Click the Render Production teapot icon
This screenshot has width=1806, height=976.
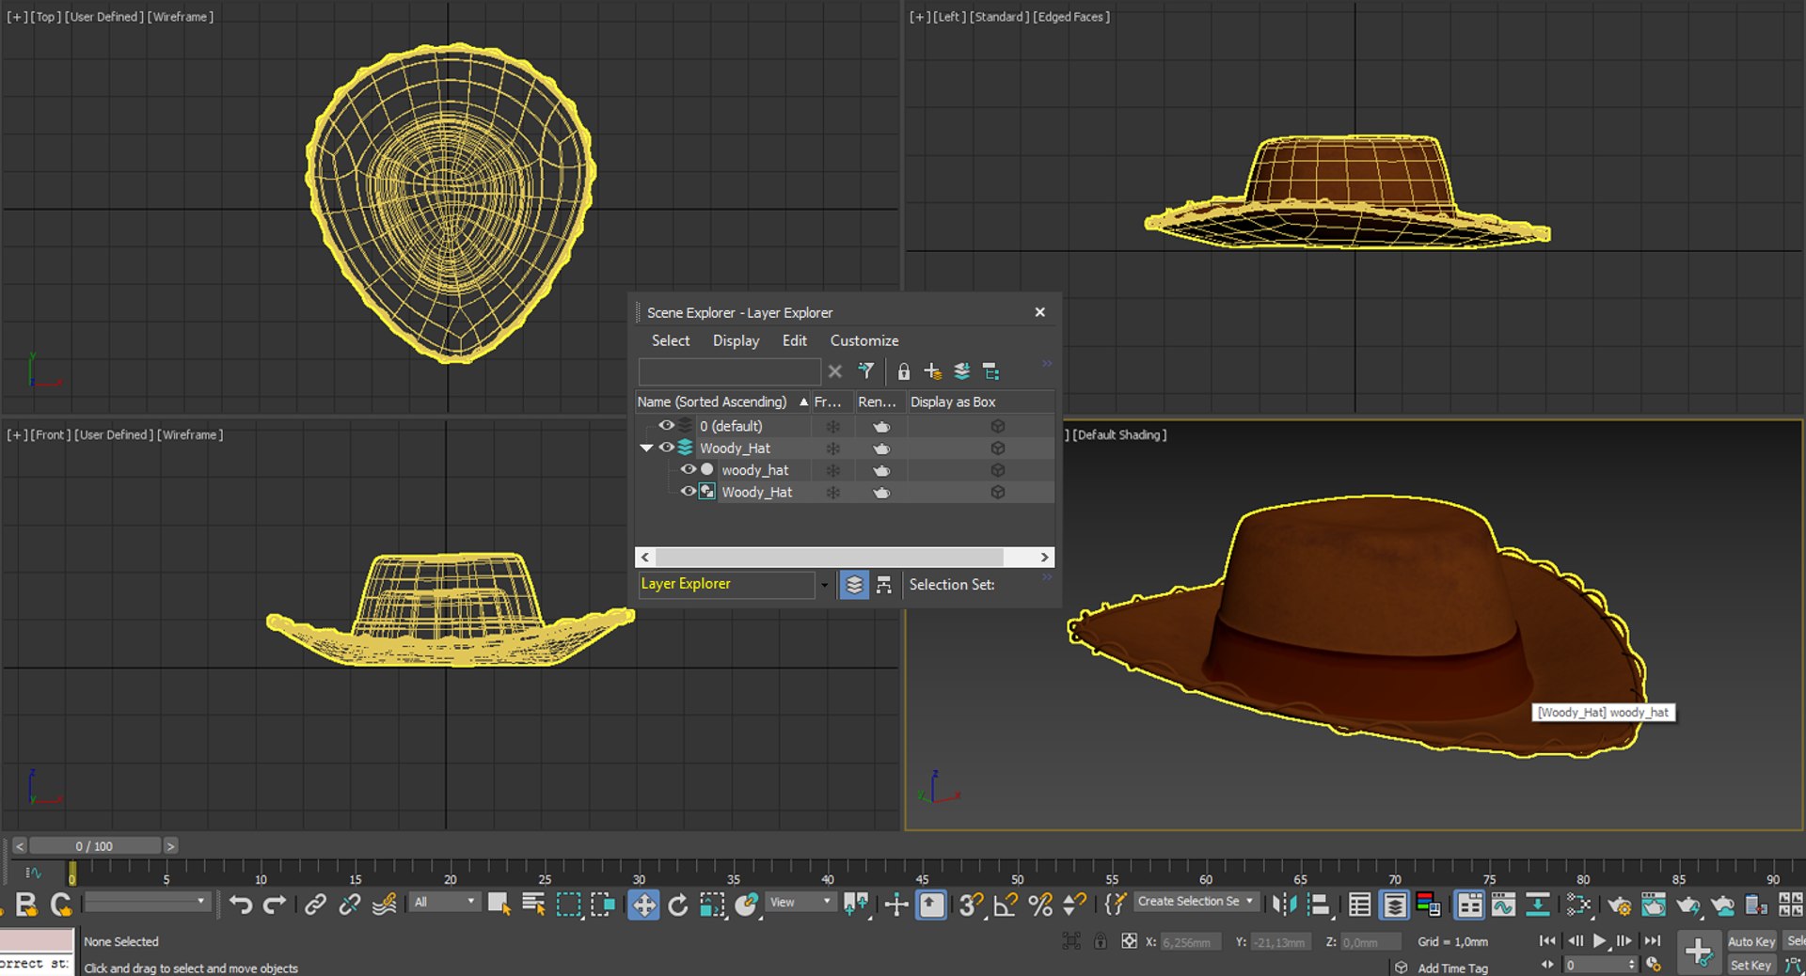click(1687, 905)
